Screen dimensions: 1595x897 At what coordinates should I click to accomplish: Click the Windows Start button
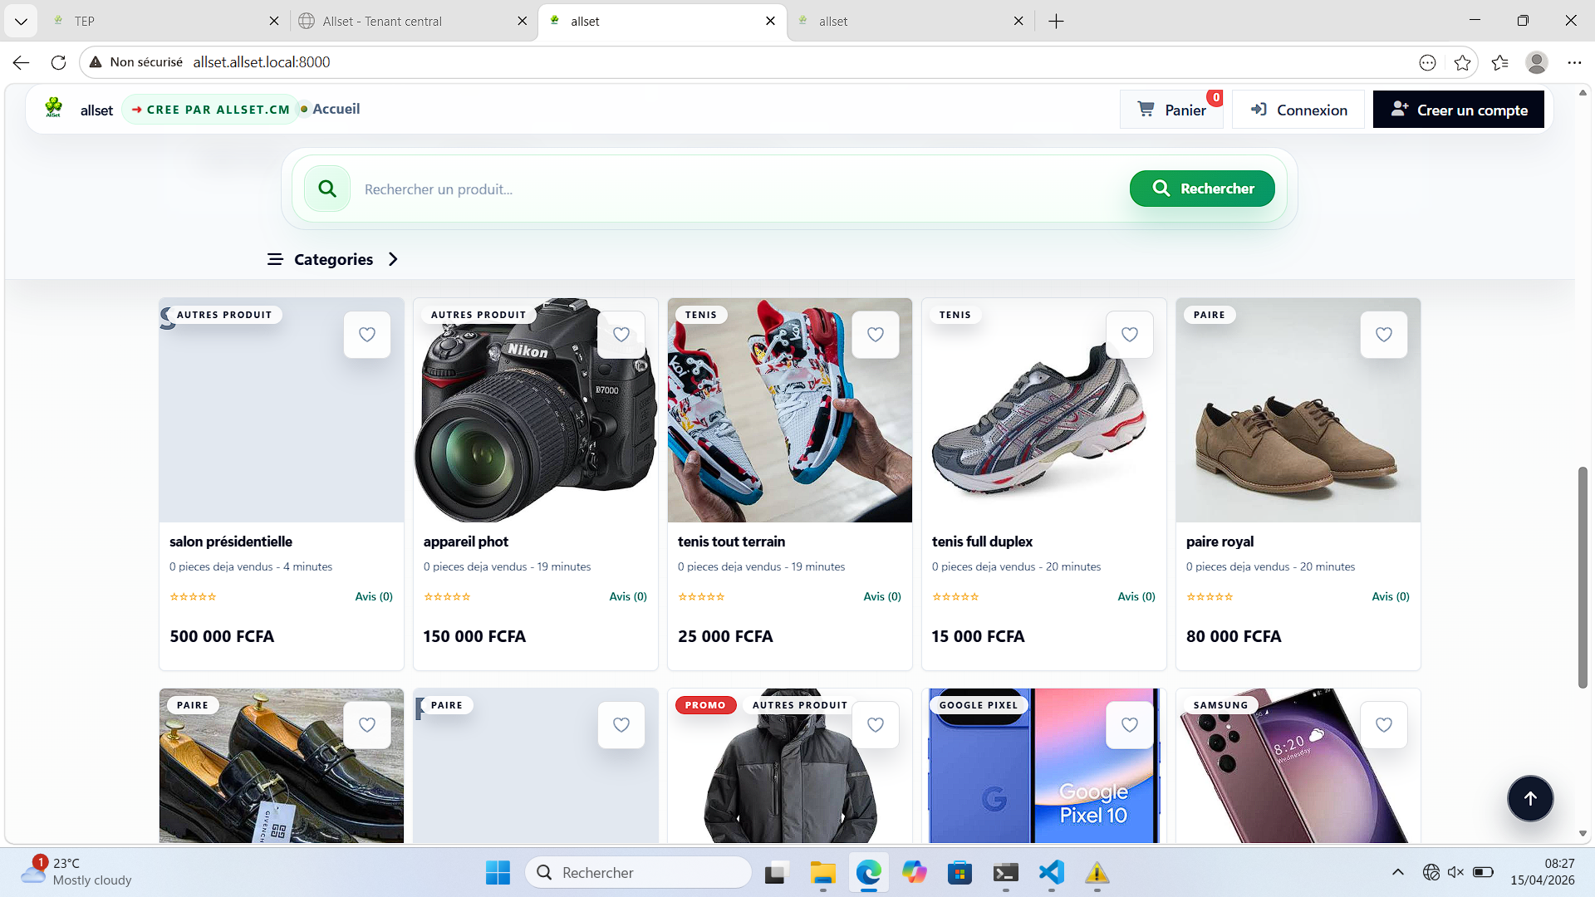click(x=498, y=873)
